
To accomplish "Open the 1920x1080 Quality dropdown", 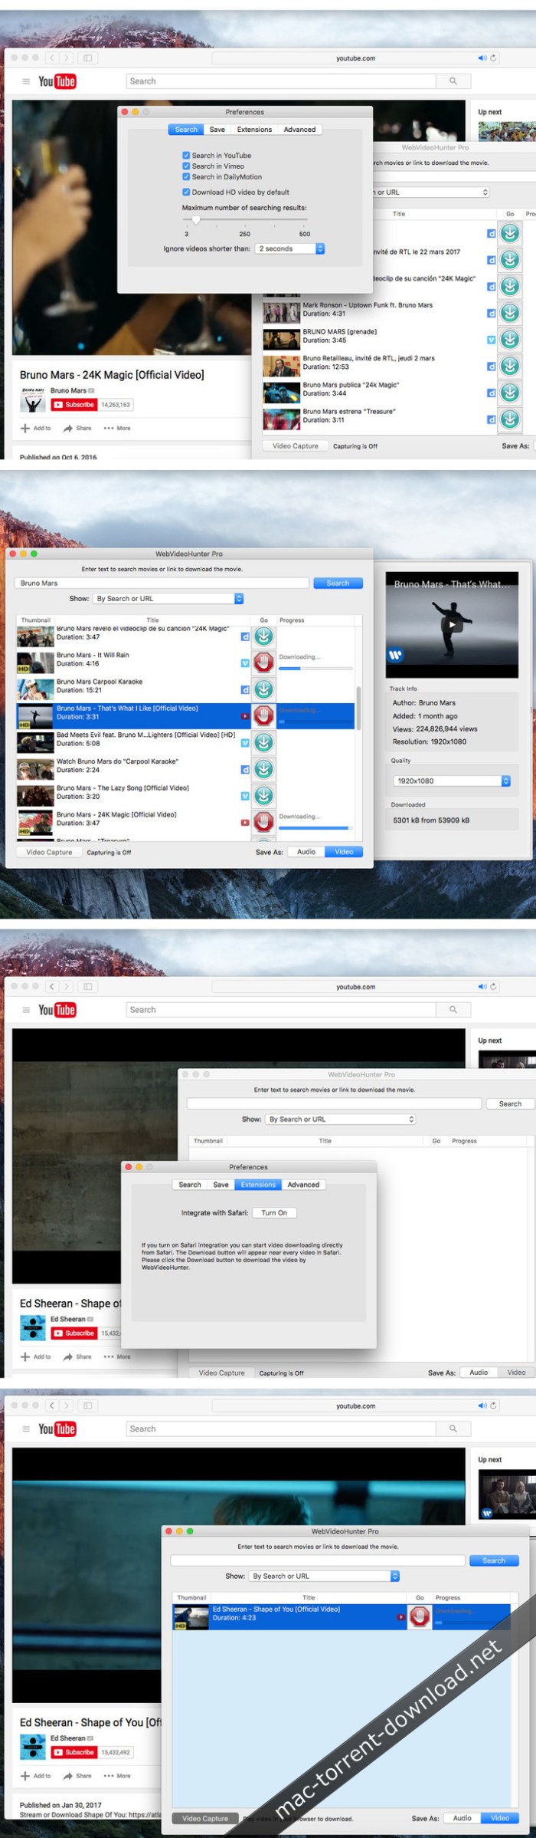I will click(452, 781).
